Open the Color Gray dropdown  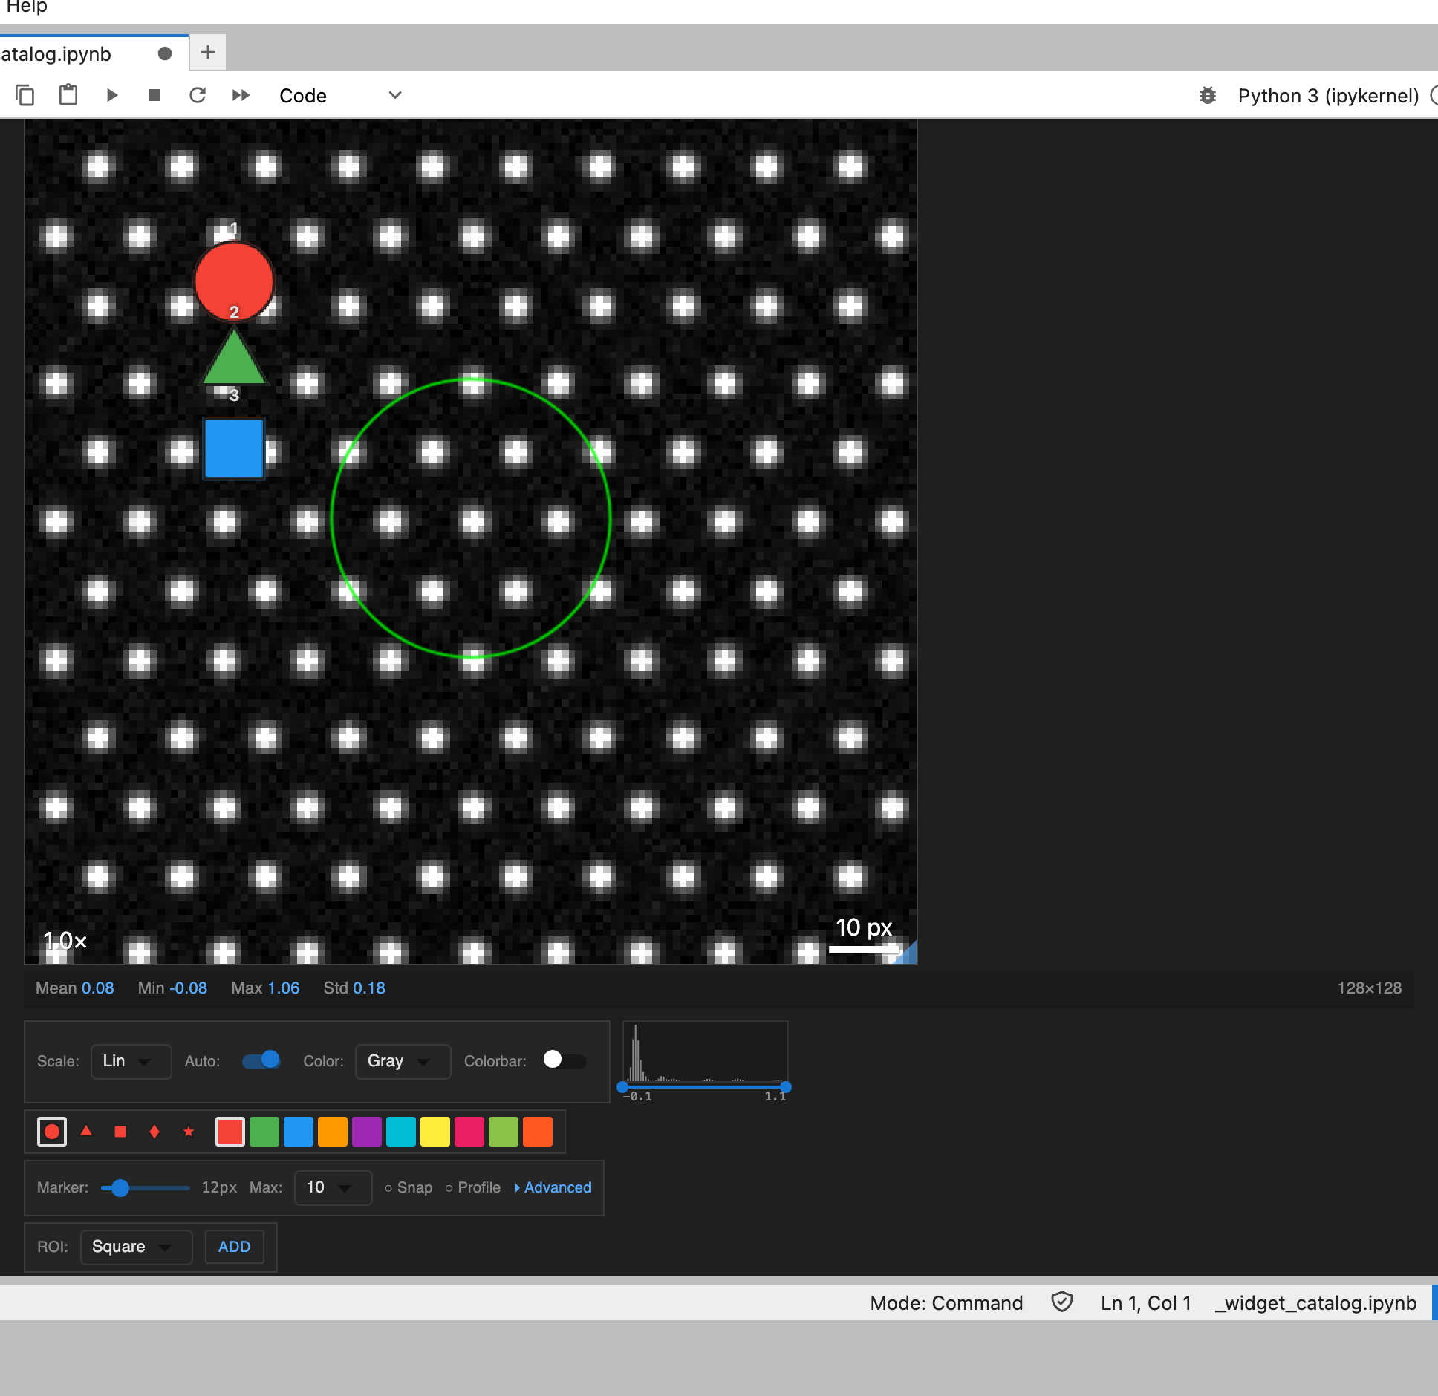coord(403,1061)
